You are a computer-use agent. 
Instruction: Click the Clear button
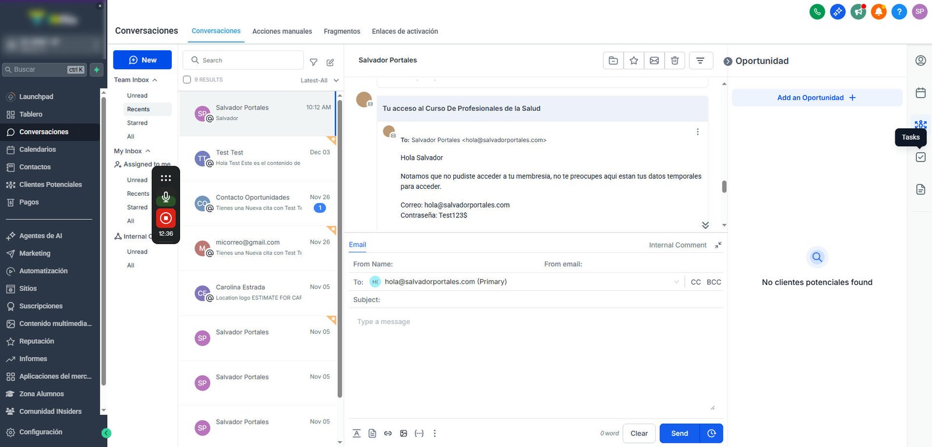639,433
